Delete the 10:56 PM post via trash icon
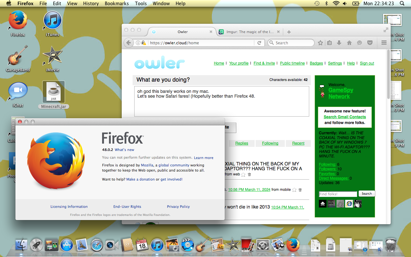411x257 pixels. pos(300,190)
